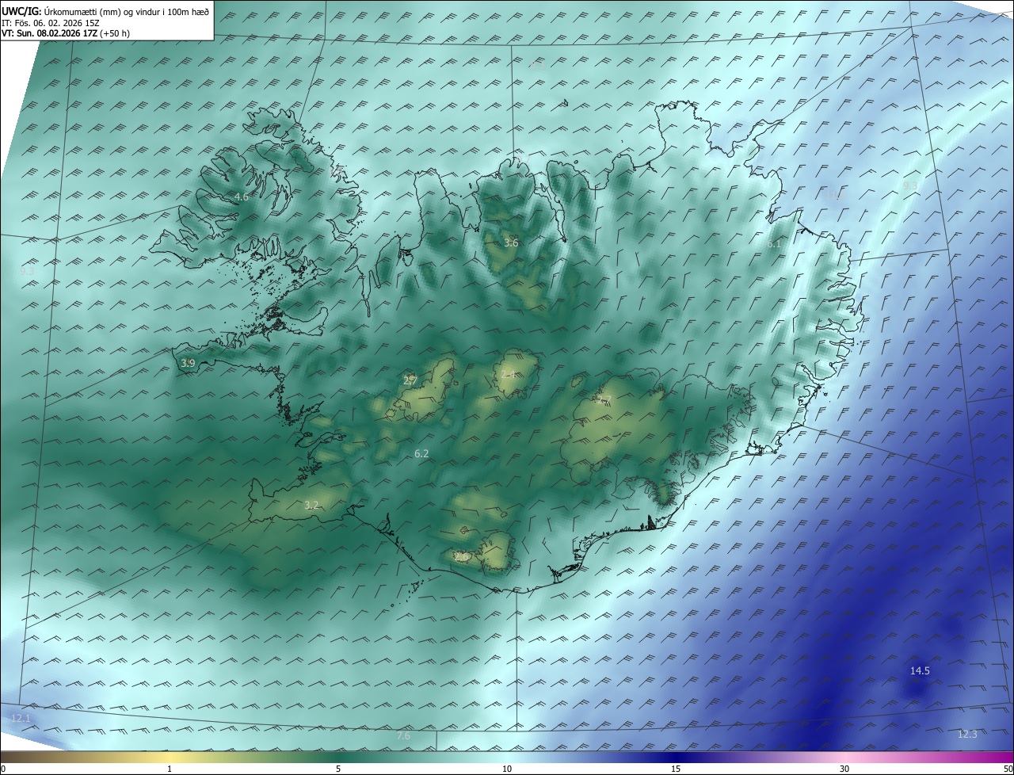Click the 3.6 value label
Viewport: 1014px width, 775px height.
(x=511, y=242)
